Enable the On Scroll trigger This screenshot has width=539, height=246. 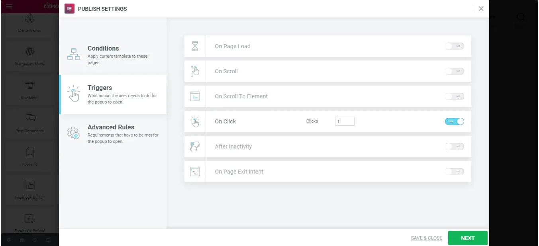click(455, 71)
